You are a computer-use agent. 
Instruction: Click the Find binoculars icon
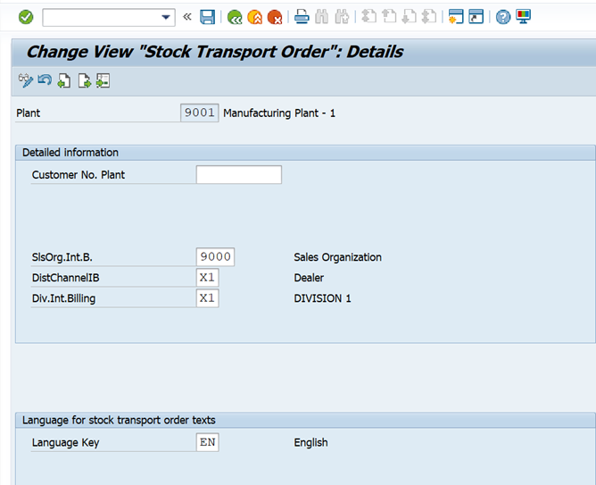tap(321, 17)
